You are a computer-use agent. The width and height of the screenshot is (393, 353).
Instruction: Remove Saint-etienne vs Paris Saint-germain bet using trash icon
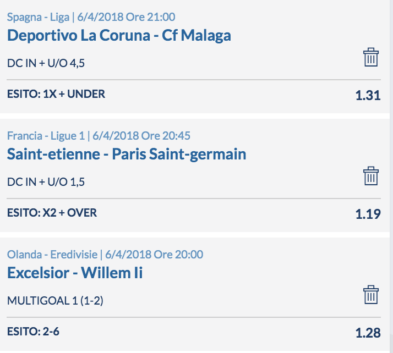pos(371,176)
